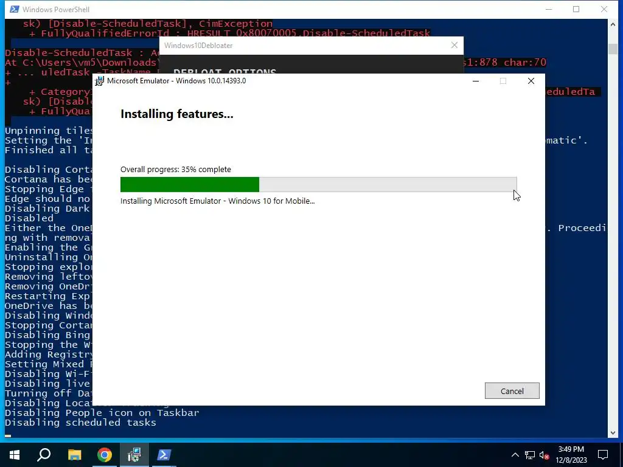The image size is (623, 467).
Task: Minimize the Microsoft Emulator installer window
Action: point(476,81)
